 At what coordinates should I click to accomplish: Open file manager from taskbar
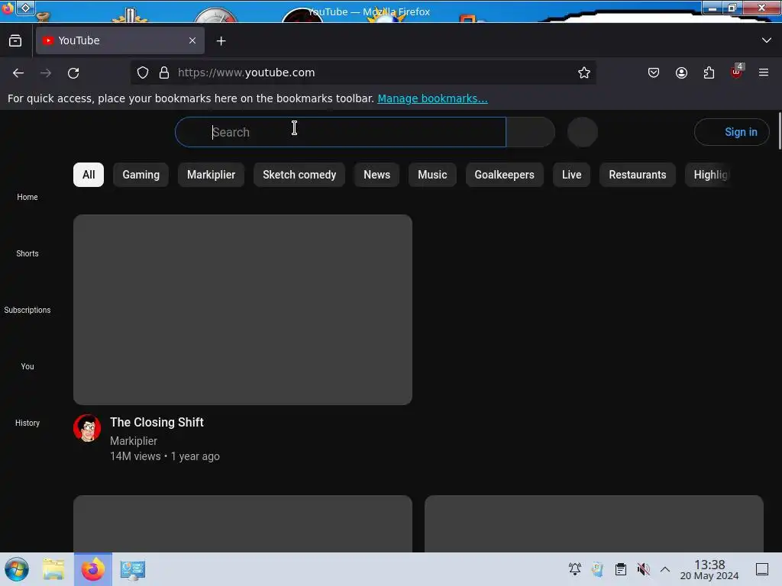tap(53, 569)
